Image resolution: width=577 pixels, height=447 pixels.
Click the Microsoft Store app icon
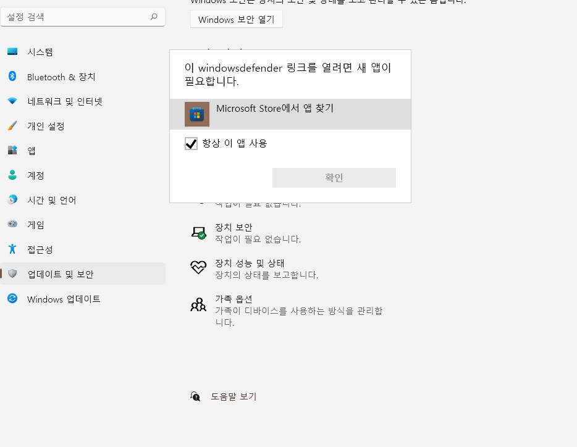[x=197, y=114]
